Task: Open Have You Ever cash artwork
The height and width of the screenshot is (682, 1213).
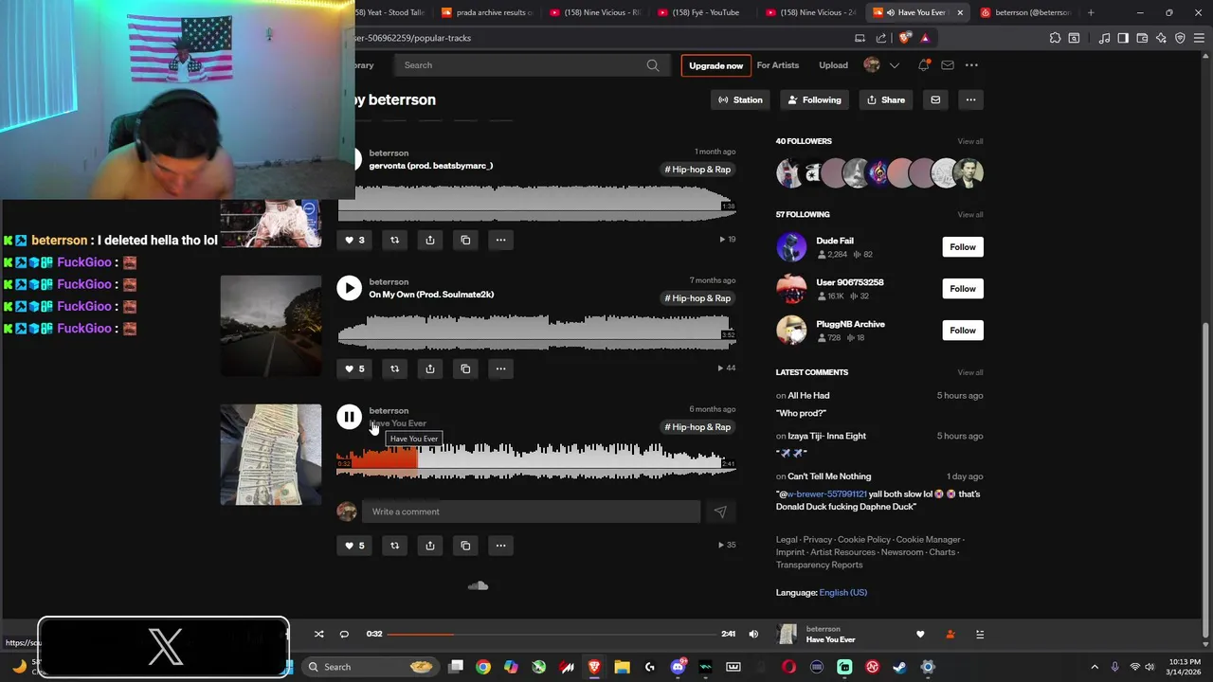Action: click(x=271, y=455)
